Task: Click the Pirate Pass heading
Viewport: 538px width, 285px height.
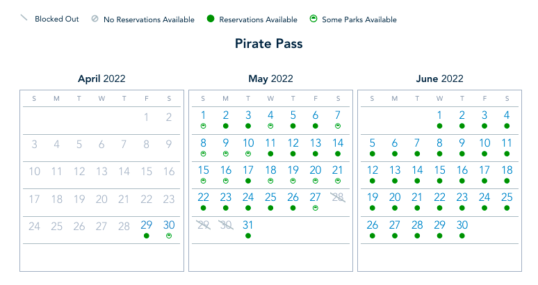Action: click(x=268, y=44)
